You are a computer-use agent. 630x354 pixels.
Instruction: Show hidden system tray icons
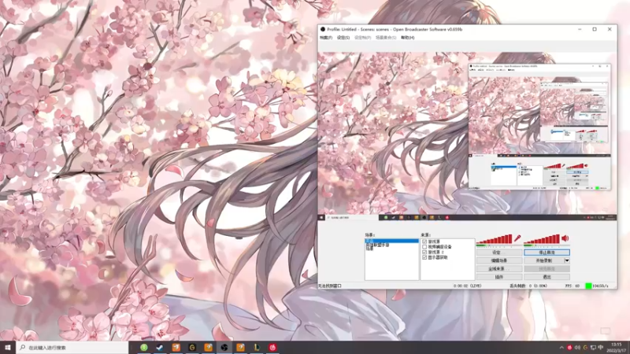(561, 348)
